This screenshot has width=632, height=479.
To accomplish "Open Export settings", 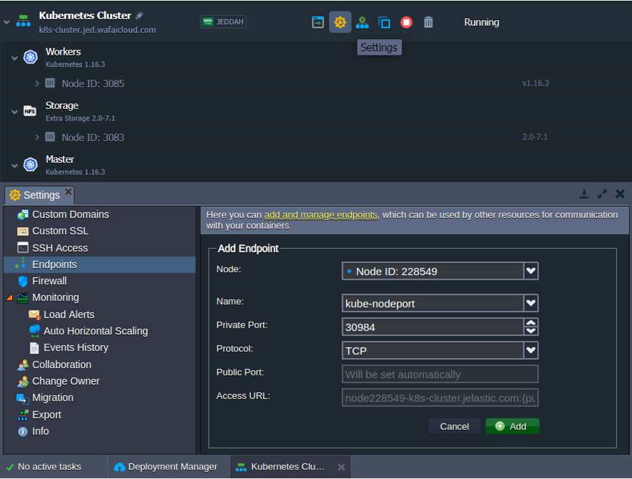I will point(47,415).
